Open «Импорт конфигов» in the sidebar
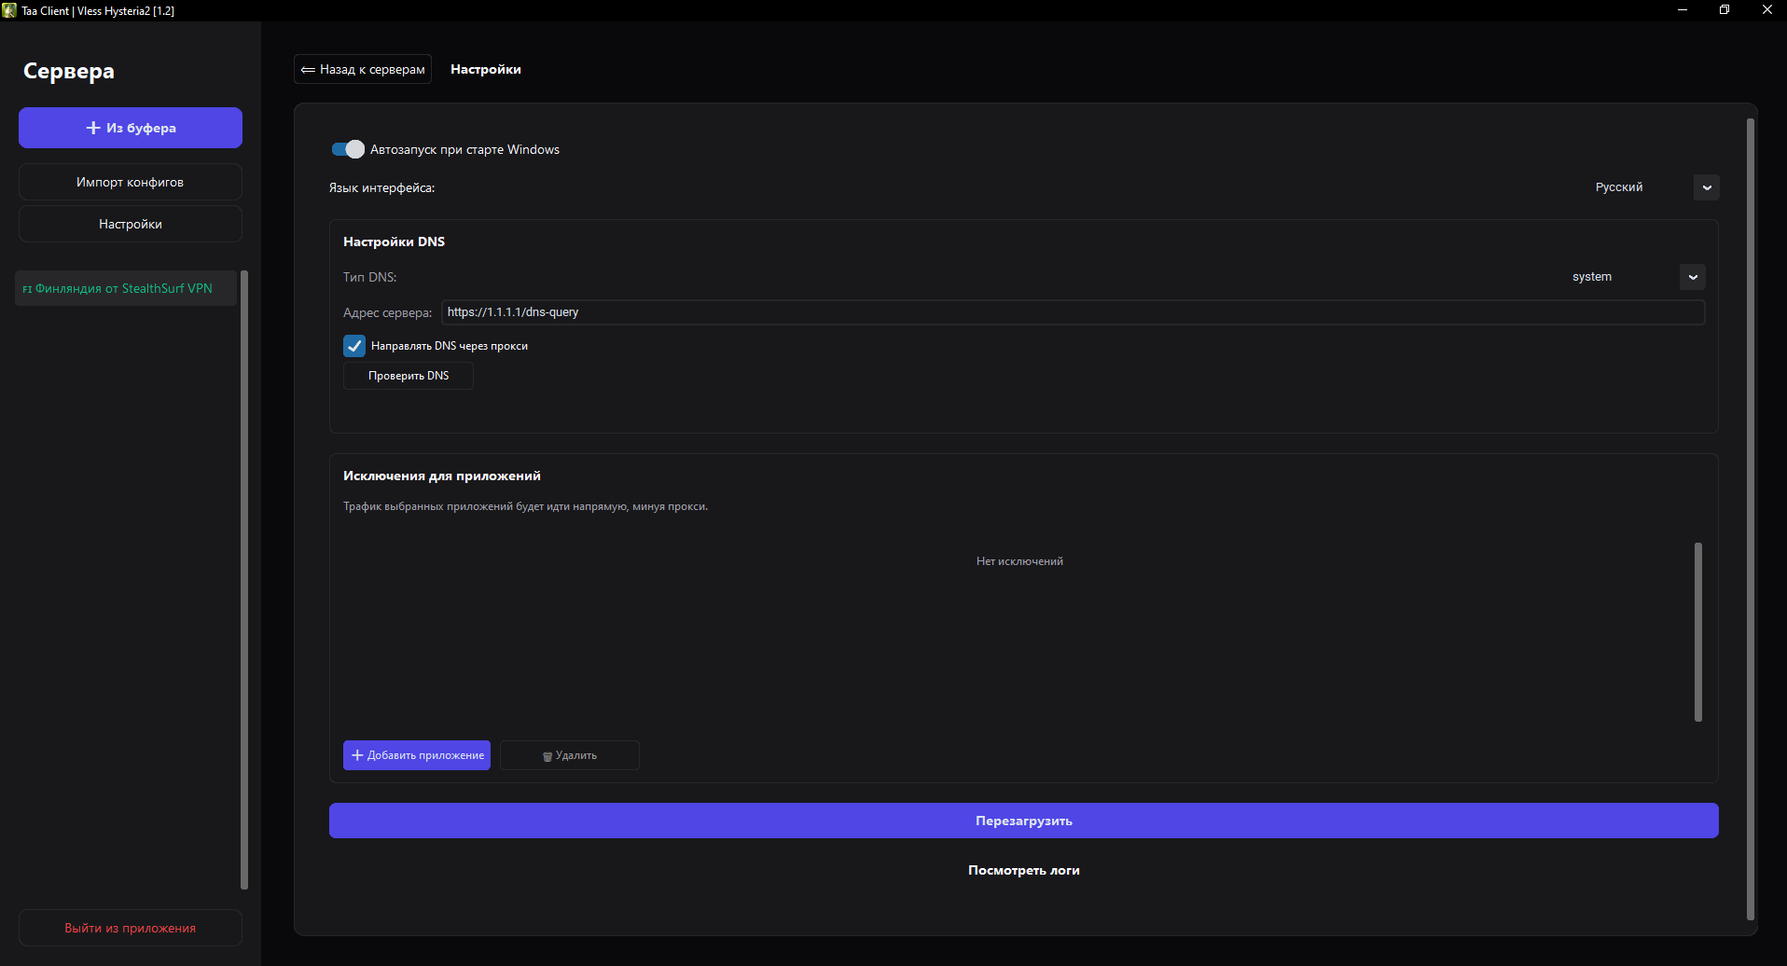Image resolution: width=1787 pixels, height=966 pixels. pyautogui.click(x=130, y=181)
